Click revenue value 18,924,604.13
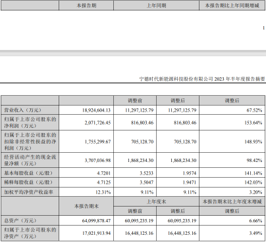 coord(96,110)
